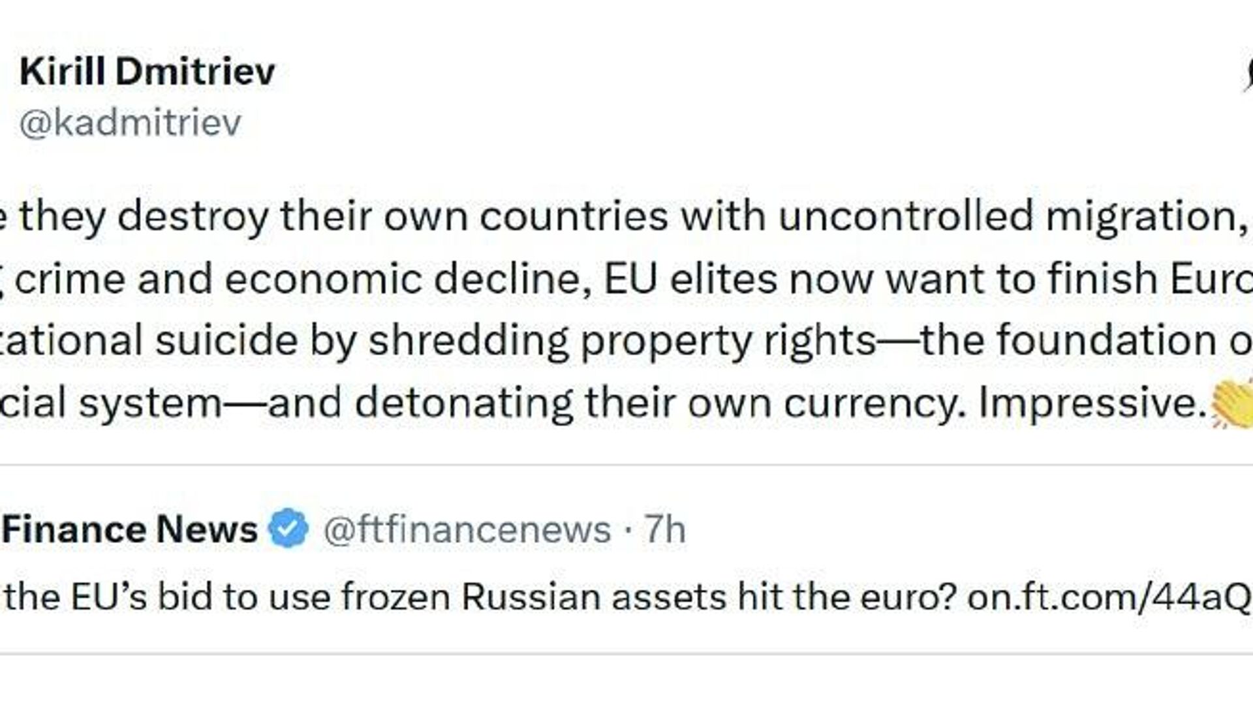Click the phrase "uncontrolled migration"
The height and width of the screenshot is (703, 1253).
pos(1010,216)
